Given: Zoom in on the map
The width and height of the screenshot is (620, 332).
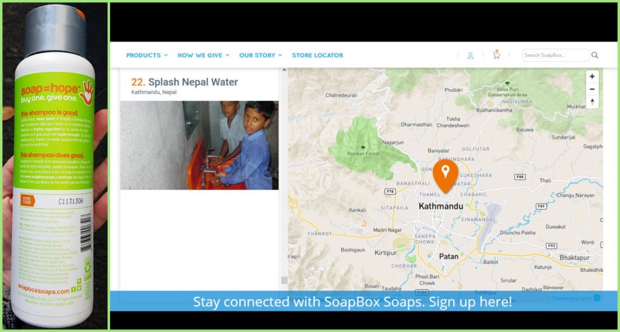Looking at the screenshot, I should click(x=592, y=76).
